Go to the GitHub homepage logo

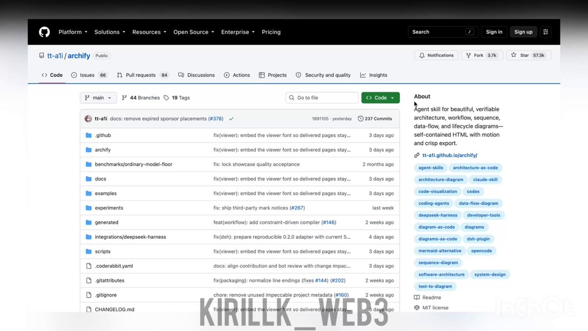(x=45, y=32)
